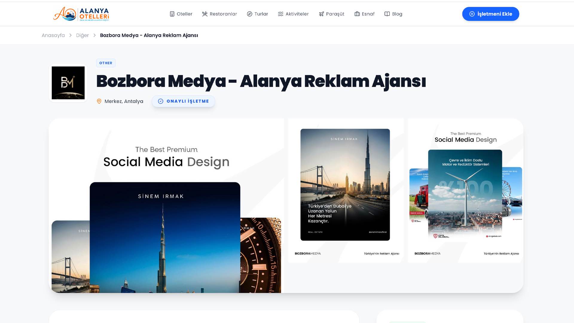Click the checkmark icon in Onaylı İşletme badge

[x=161, y=101]
